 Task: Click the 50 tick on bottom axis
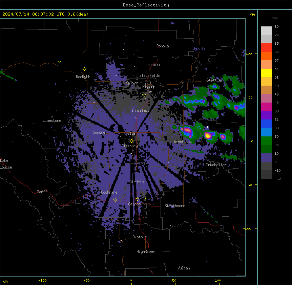[x=174, y=280]
